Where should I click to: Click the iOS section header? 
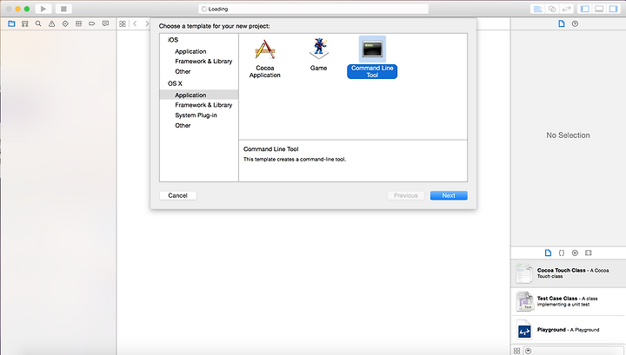click(x=173, y=40)
